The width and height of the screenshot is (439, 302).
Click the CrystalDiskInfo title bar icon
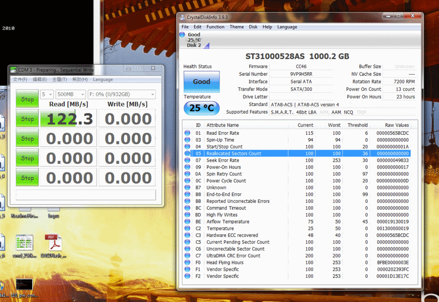182,17
